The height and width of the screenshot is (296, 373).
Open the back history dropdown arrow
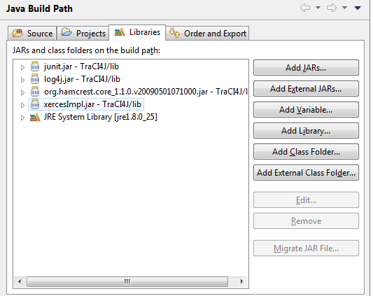(x=318, y=8)
